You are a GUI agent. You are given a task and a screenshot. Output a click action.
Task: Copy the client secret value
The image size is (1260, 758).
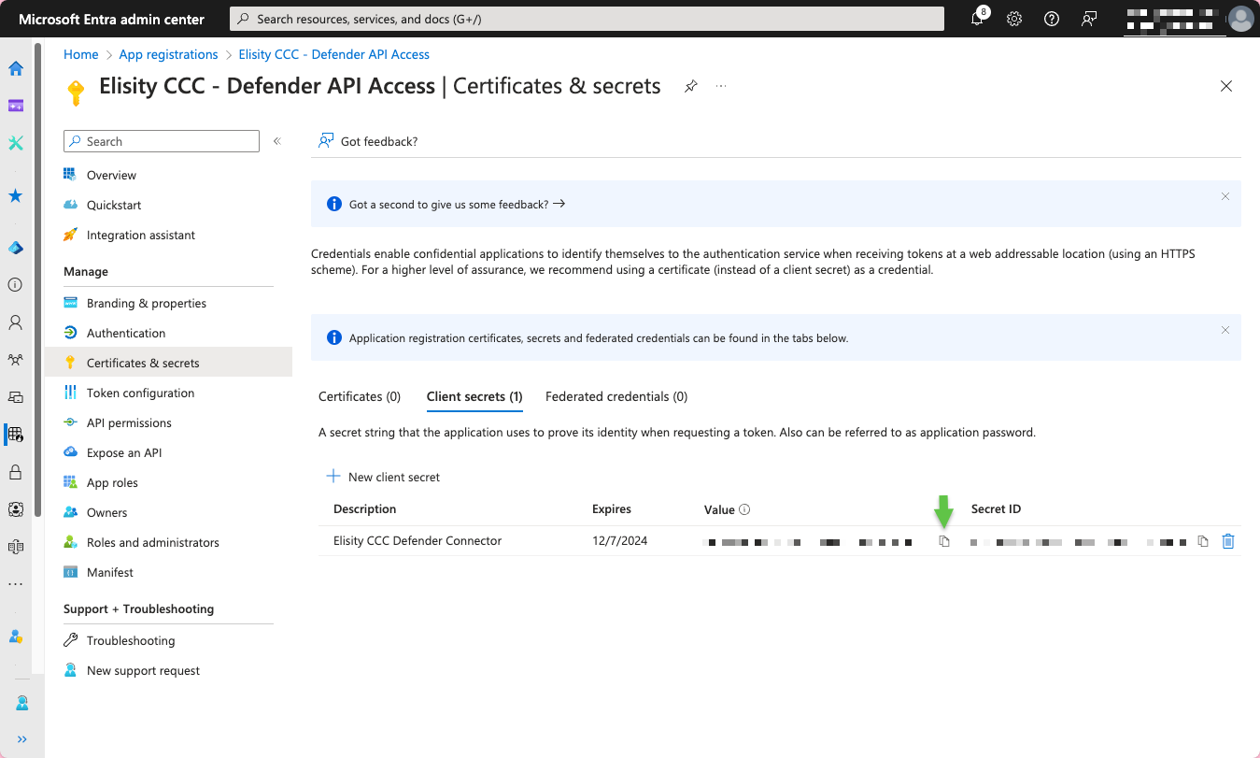click(x=943, y=541)
